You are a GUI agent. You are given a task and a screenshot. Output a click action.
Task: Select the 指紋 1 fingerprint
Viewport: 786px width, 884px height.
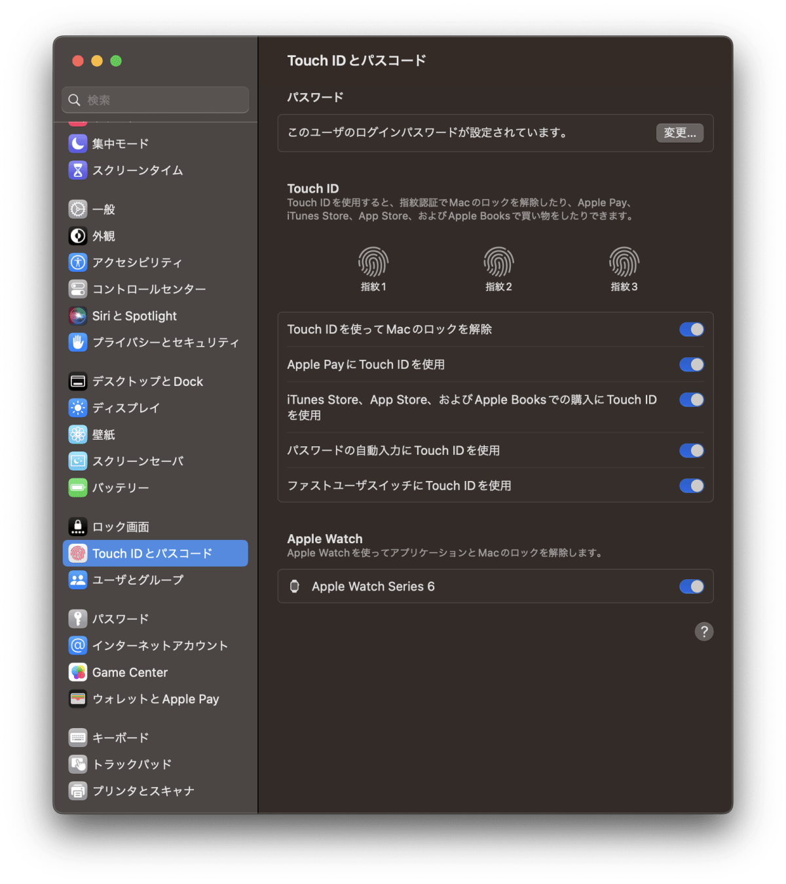point(373,262)
